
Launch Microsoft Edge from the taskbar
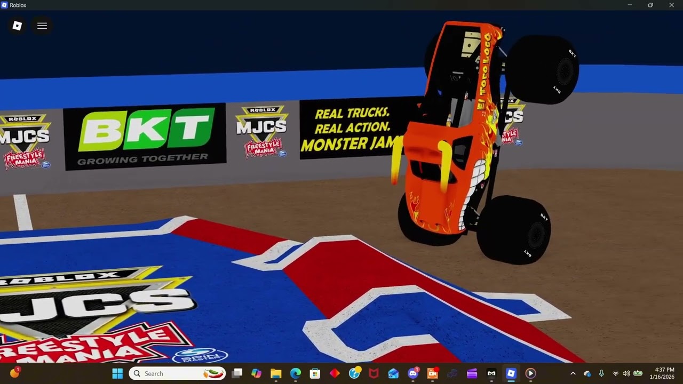(x=296, y=373)
